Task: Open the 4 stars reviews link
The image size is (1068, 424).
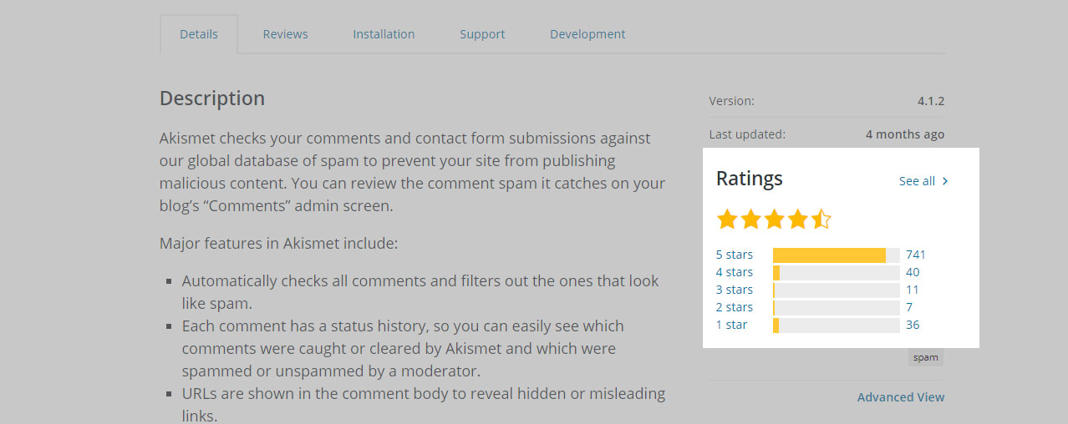Action: tap(735, 272)
